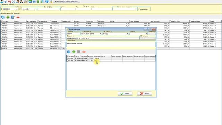Click article cell '123789' in dialog table
222x125 pixels.
(91, 61)
